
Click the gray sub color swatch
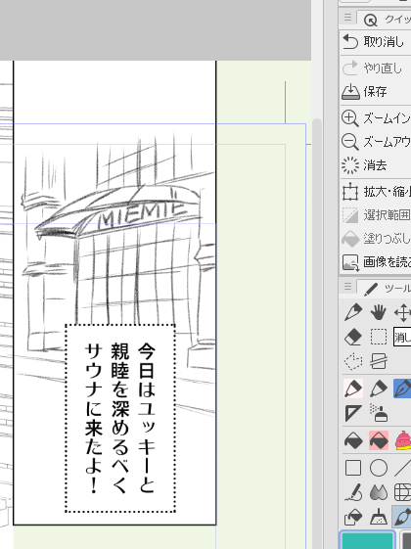pos(406,541)
